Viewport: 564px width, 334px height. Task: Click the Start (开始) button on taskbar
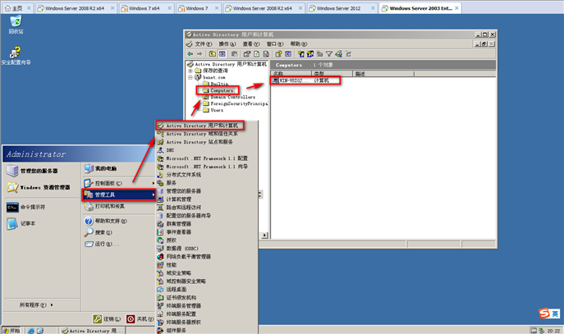coord(11,331)
